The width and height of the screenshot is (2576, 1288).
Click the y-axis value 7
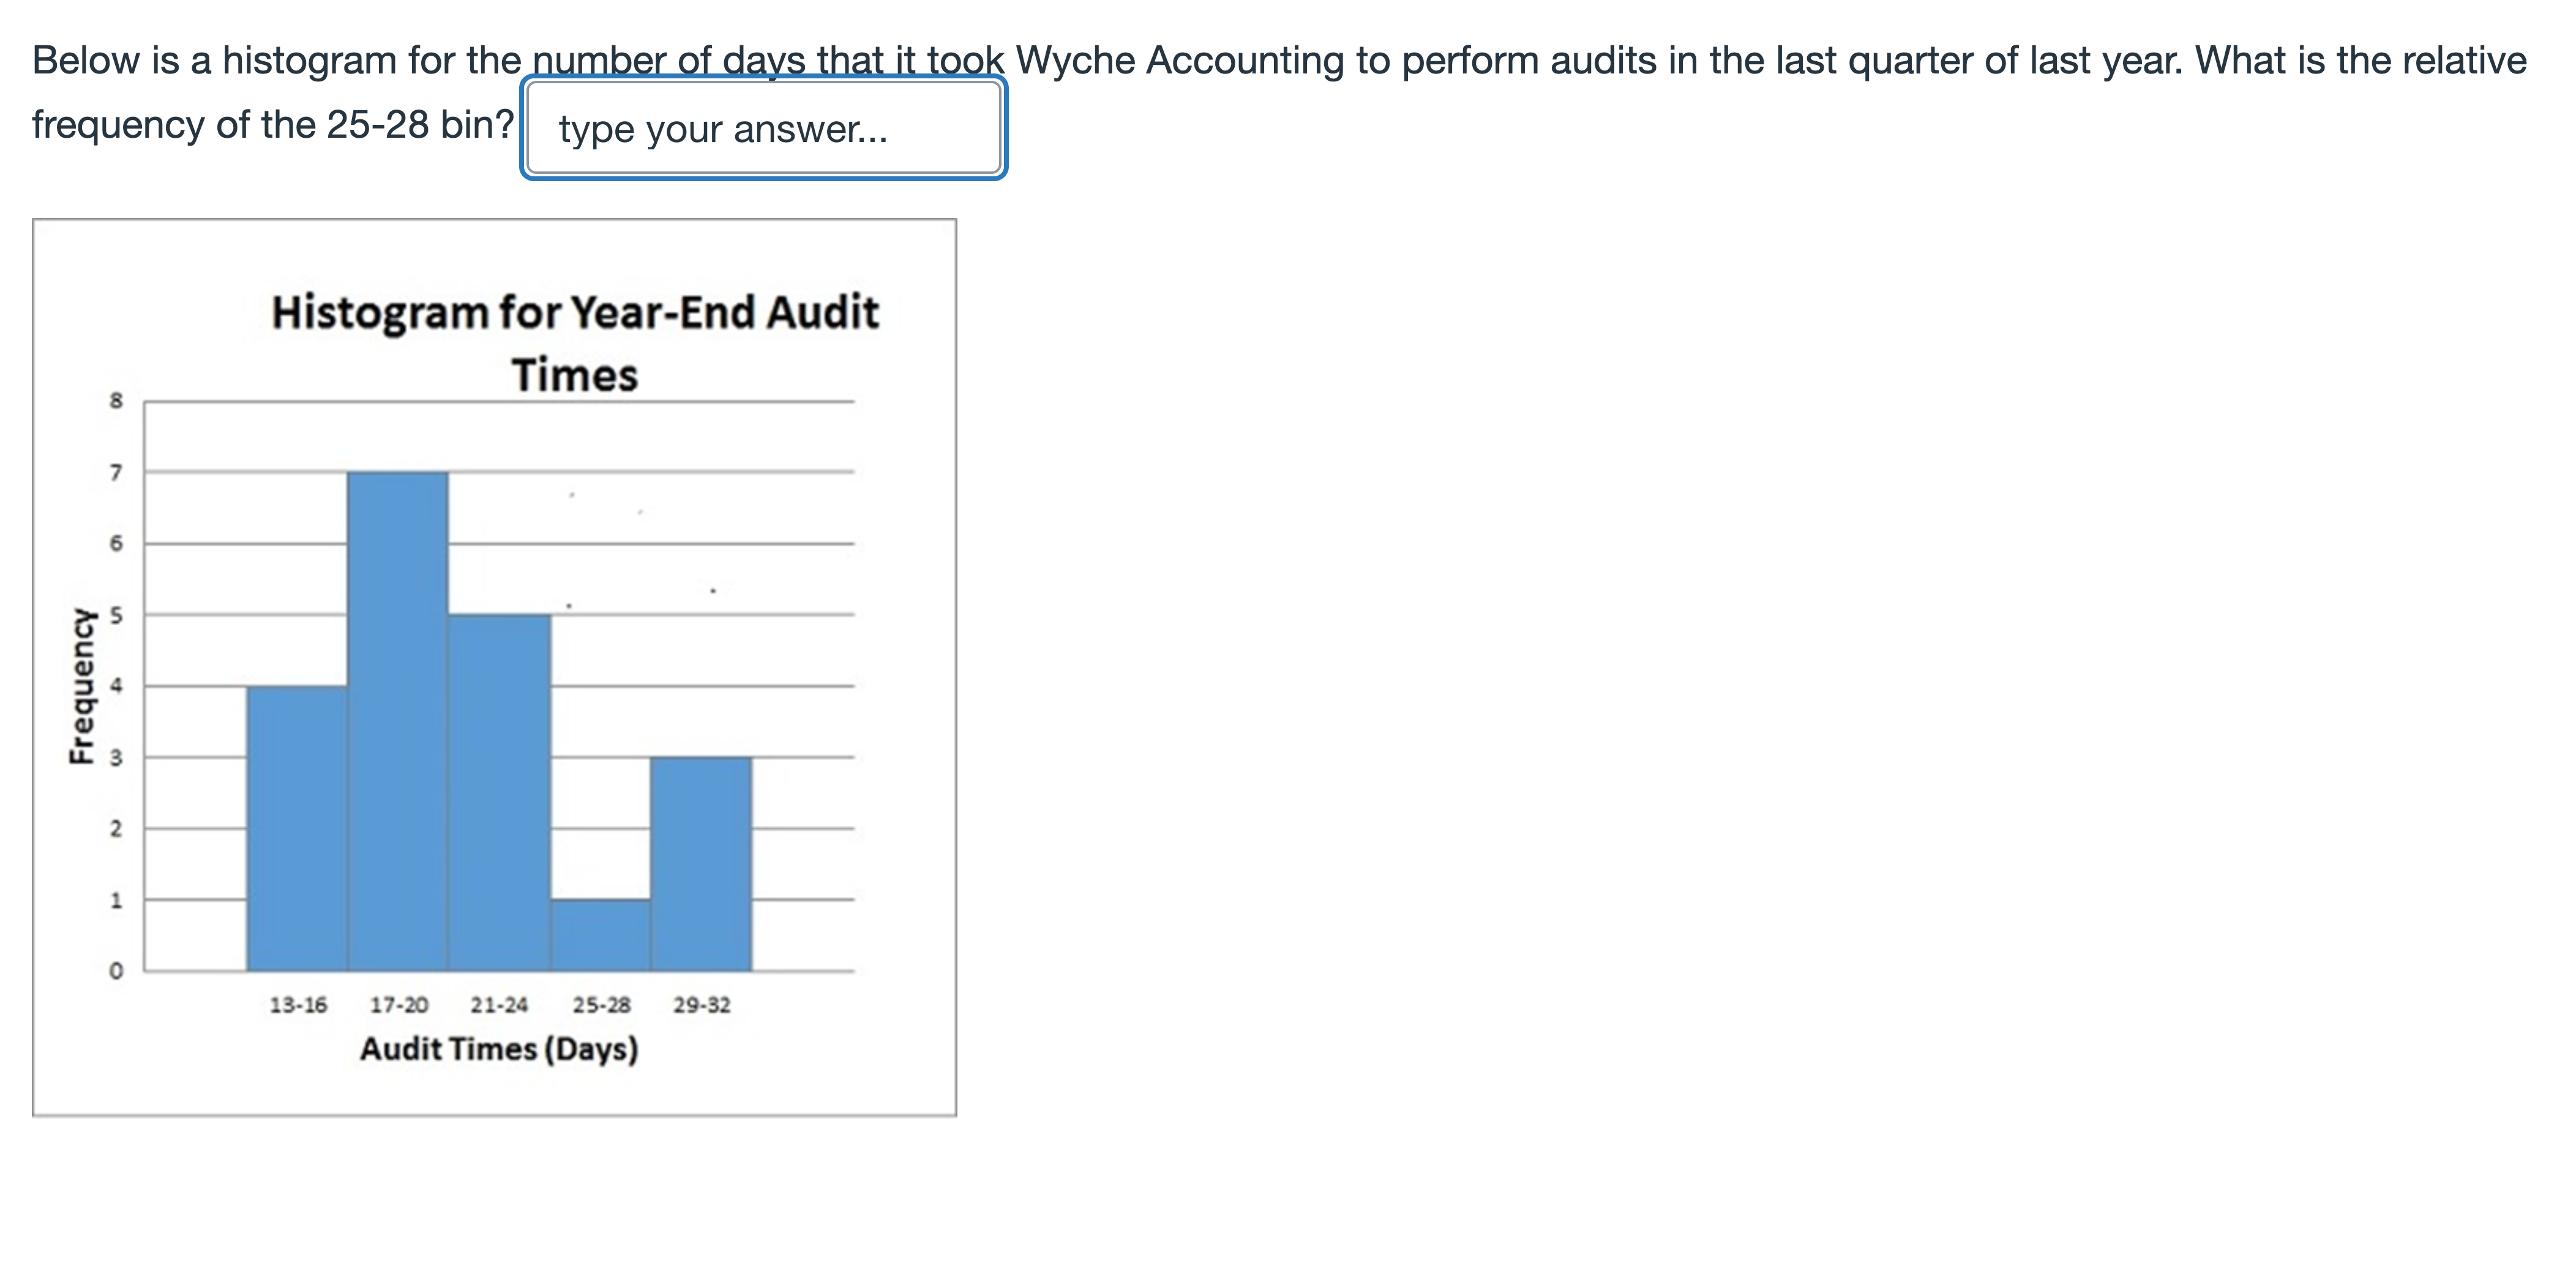tap(116, 472)
